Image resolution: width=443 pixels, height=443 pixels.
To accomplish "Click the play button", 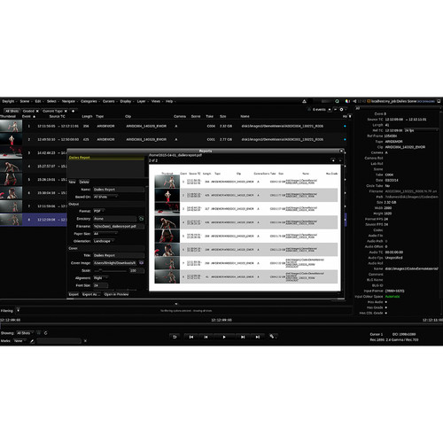I will coord(224,337).
